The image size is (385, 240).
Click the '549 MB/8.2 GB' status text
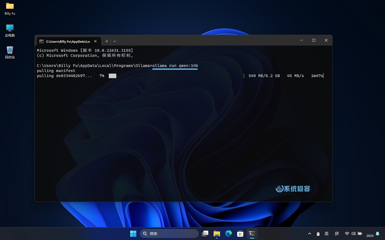pyautogui.click(x=264, y=76)
